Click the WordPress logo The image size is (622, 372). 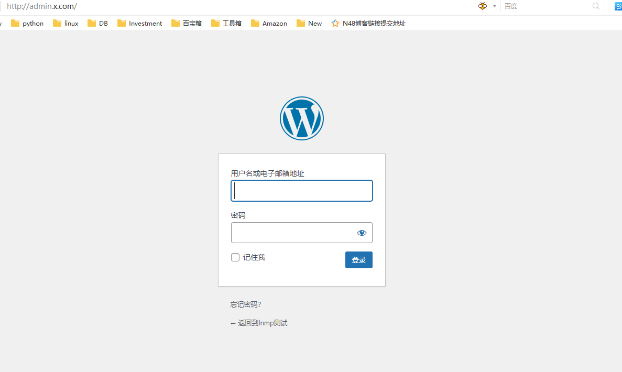click(301, 118)
